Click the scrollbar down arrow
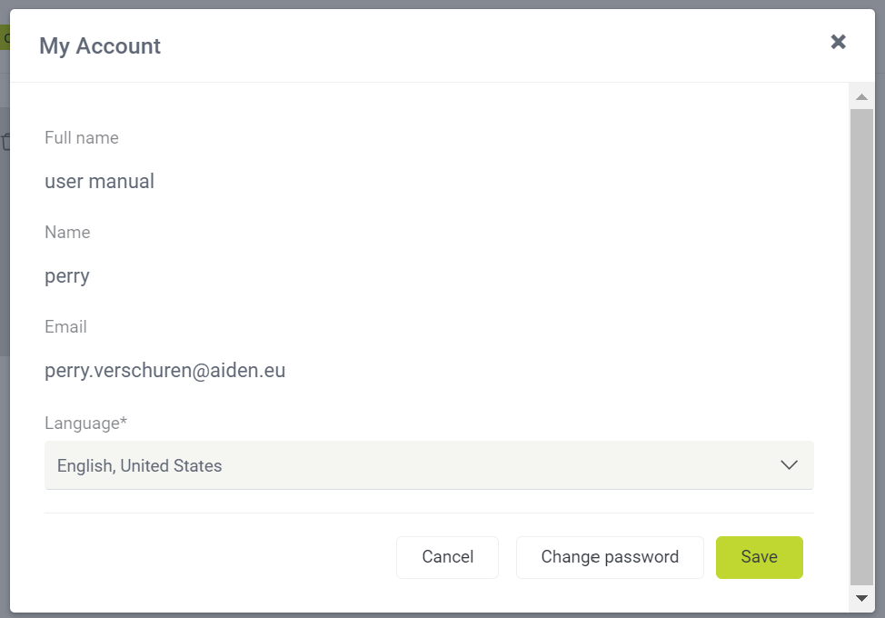This screenshot has width=885, height=618. [x=861, y=597]
